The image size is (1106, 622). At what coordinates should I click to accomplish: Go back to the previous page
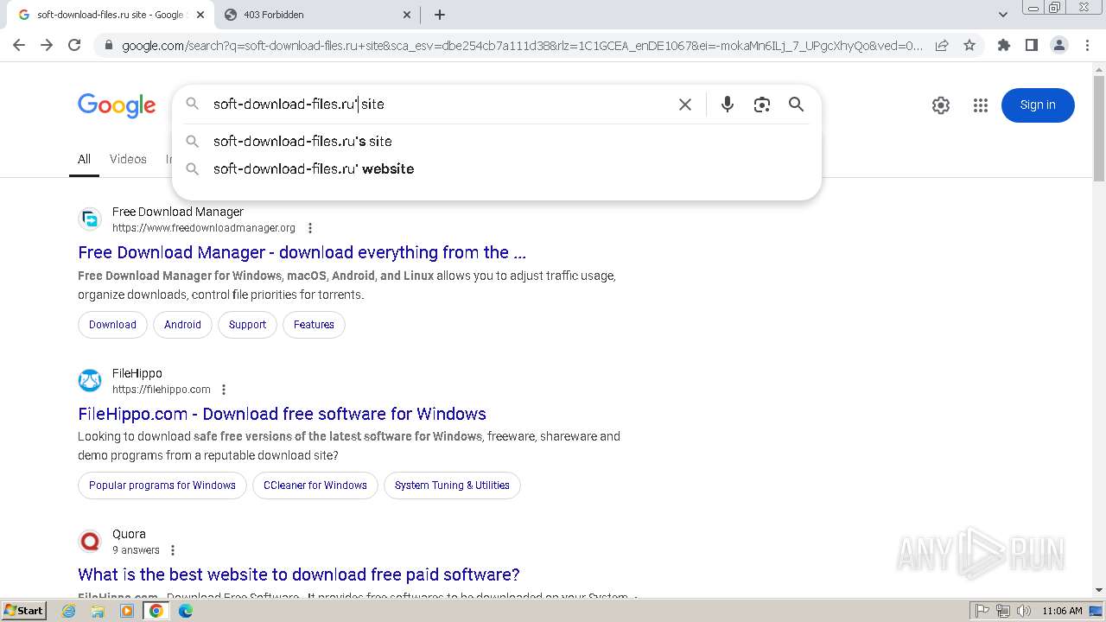point(19,45)
